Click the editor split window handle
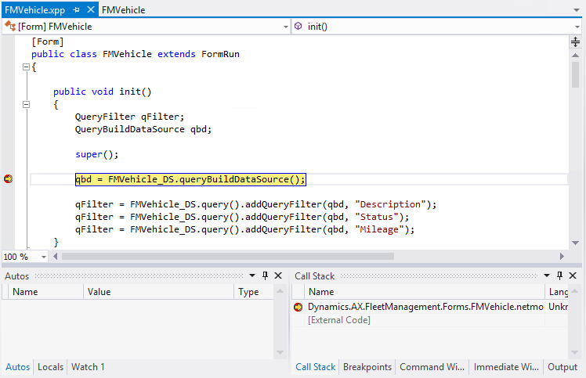The image size is (586, 378). 576,42
